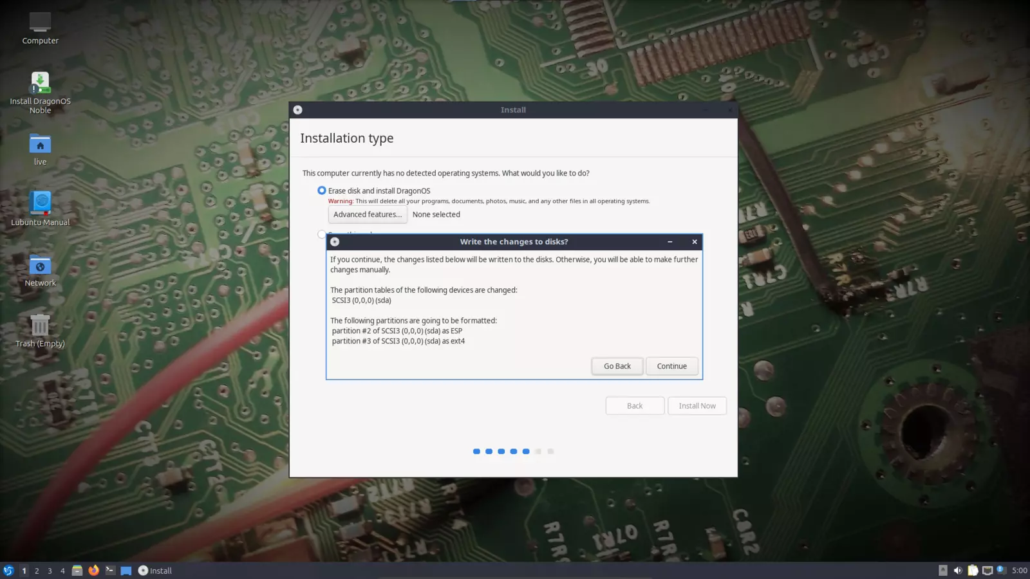Screen dimensions: 1030x579
Task: Select the partially hidden second radio option
Action: click(x=321, y=234)
